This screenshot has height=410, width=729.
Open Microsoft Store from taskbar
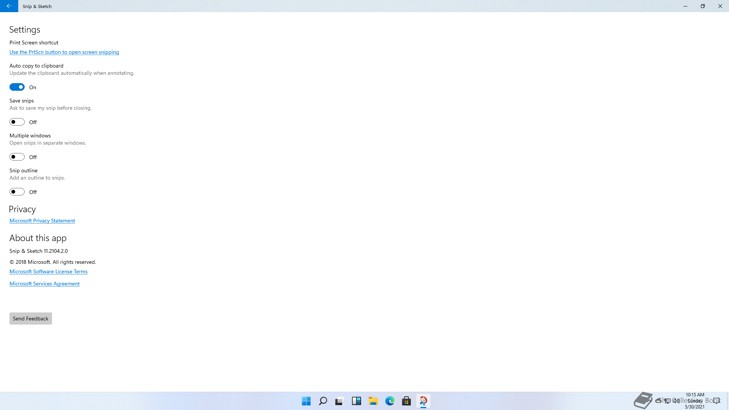point(406,401)
